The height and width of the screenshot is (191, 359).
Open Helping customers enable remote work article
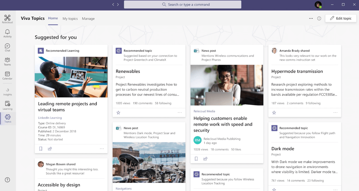pyautogui.click(x=223, y=124)
